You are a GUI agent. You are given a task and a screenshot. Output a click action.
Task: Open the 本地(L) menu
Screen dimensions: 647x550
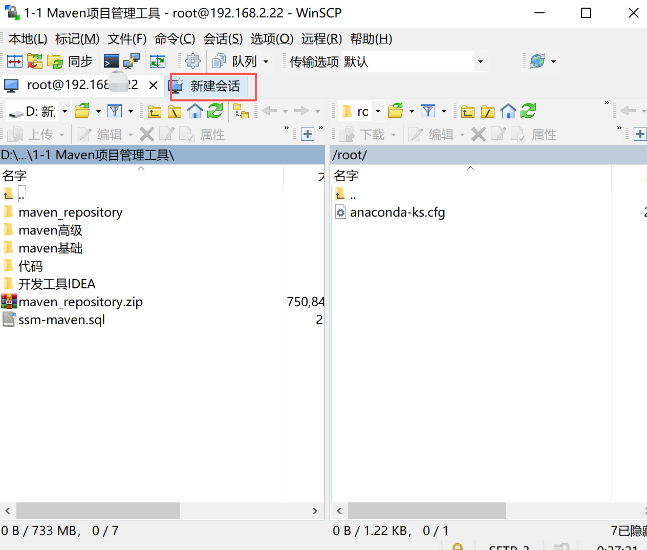28,39
